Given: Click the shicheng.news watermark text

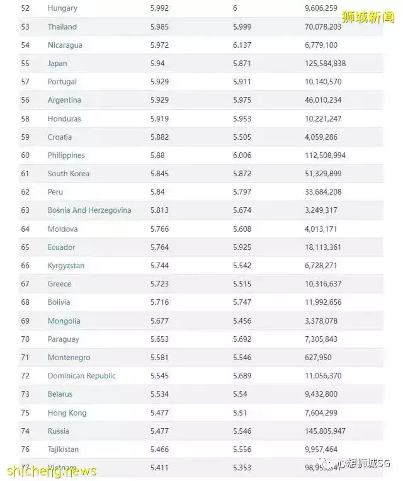Looking at the screenshot, I should pyautogui.click(x=49, y=471).
